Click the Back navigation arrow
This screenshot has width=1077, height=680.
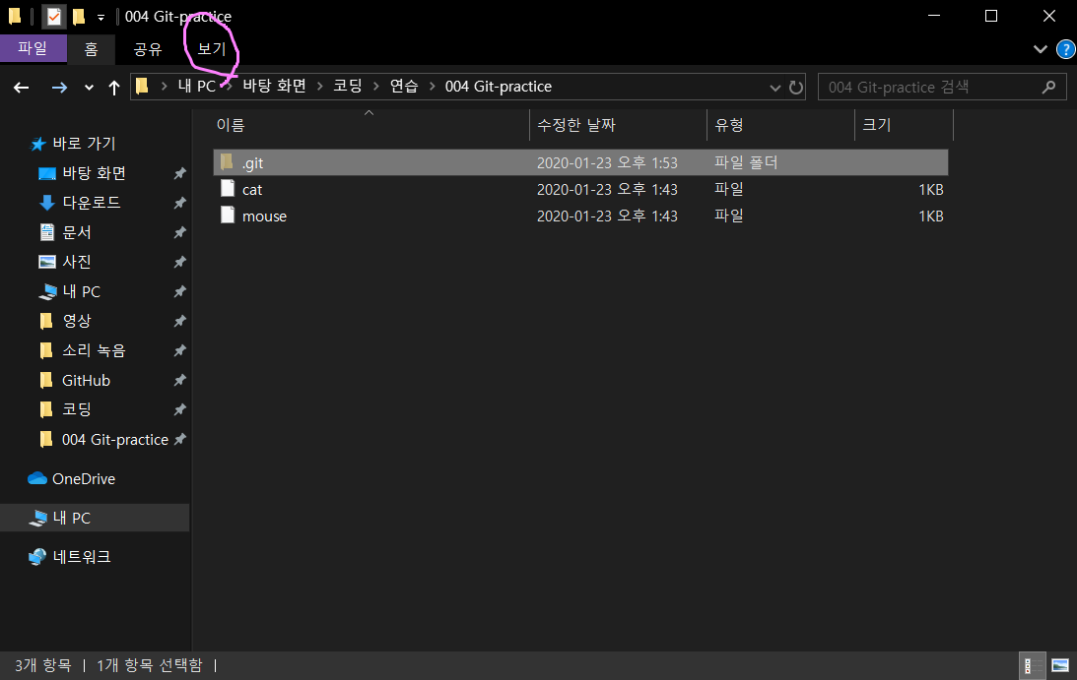click(22, 88)
